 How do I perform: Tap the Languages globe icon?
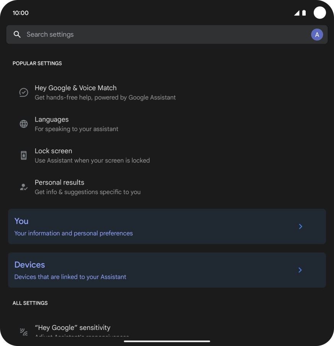[x=24, y=124]
